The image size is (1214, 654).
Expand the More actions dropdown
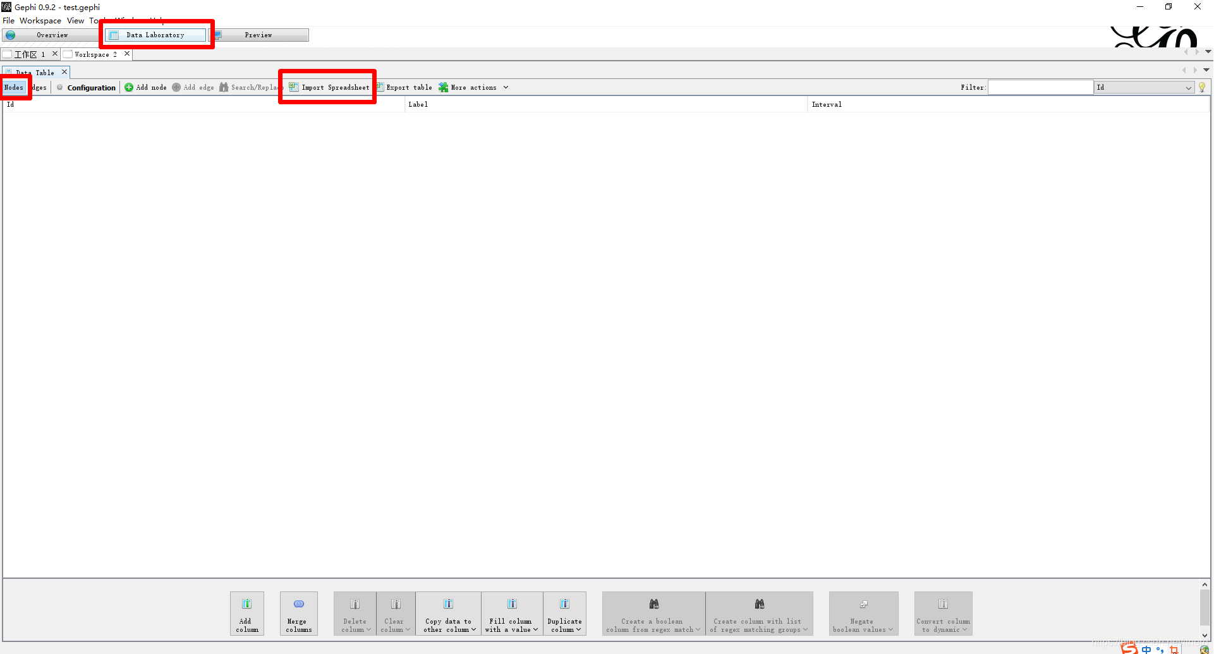[506, 88]
